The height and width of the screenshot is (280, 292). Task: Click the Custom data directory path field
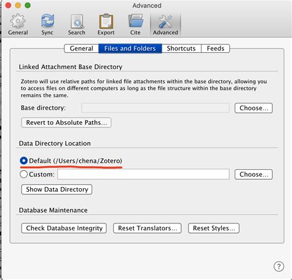pos(144,174)
